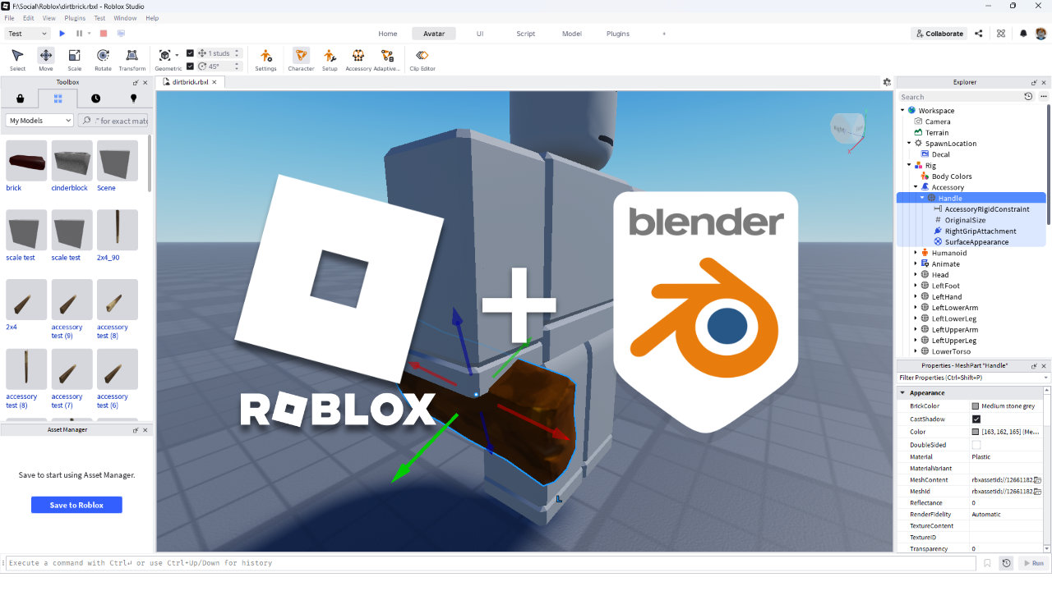The height and width of the screenshot is (591, 1052).
Task: Click the red Stop button
Action: tap(104, 34)
